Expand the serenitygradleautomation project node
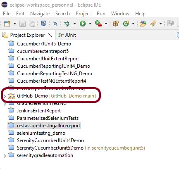 (x=5, y=156)
